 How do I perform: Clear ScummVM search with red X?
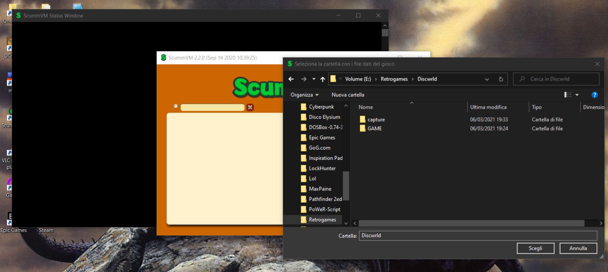(x=250, y=107)
